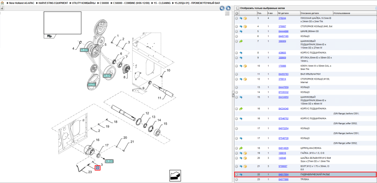The width and height of the screenshot is (377, 183).
Task: Add part 84457165 using its plus icon
Action: click(x=237, y=36)
